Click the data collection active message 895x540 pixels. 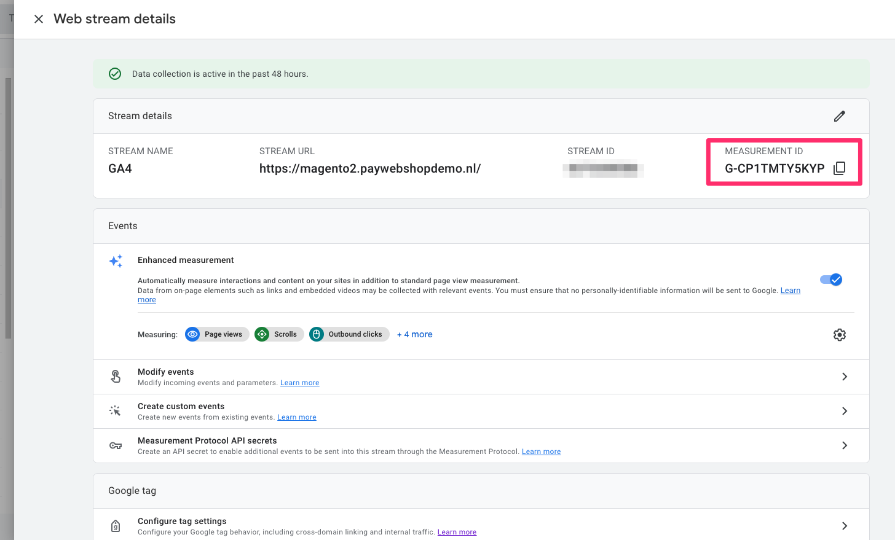pyautogui.click(x=220, y=74)
